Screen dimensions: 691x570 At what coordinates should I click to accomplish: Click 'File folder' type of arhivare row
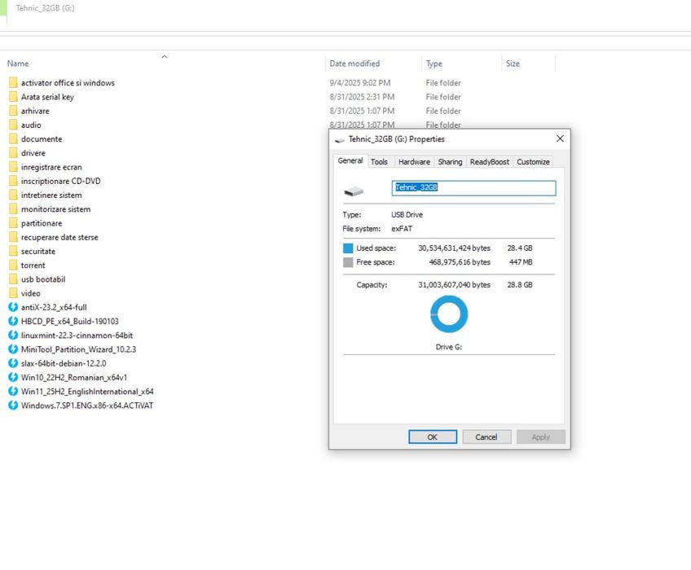pos(443,111)
